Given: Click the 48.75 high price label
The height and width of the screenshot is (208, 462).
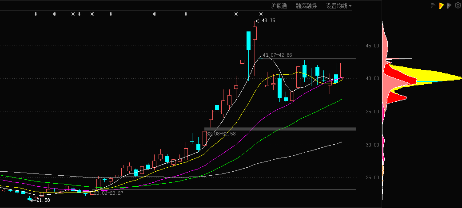Looking at the screenshot, I should click(268, 20).
